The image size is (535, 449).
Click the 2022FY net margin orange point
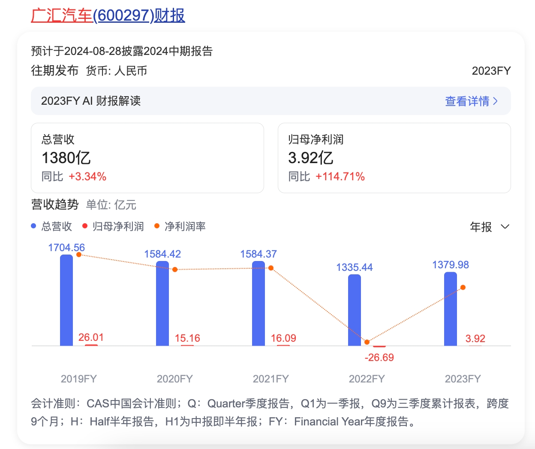coord(367,342)
